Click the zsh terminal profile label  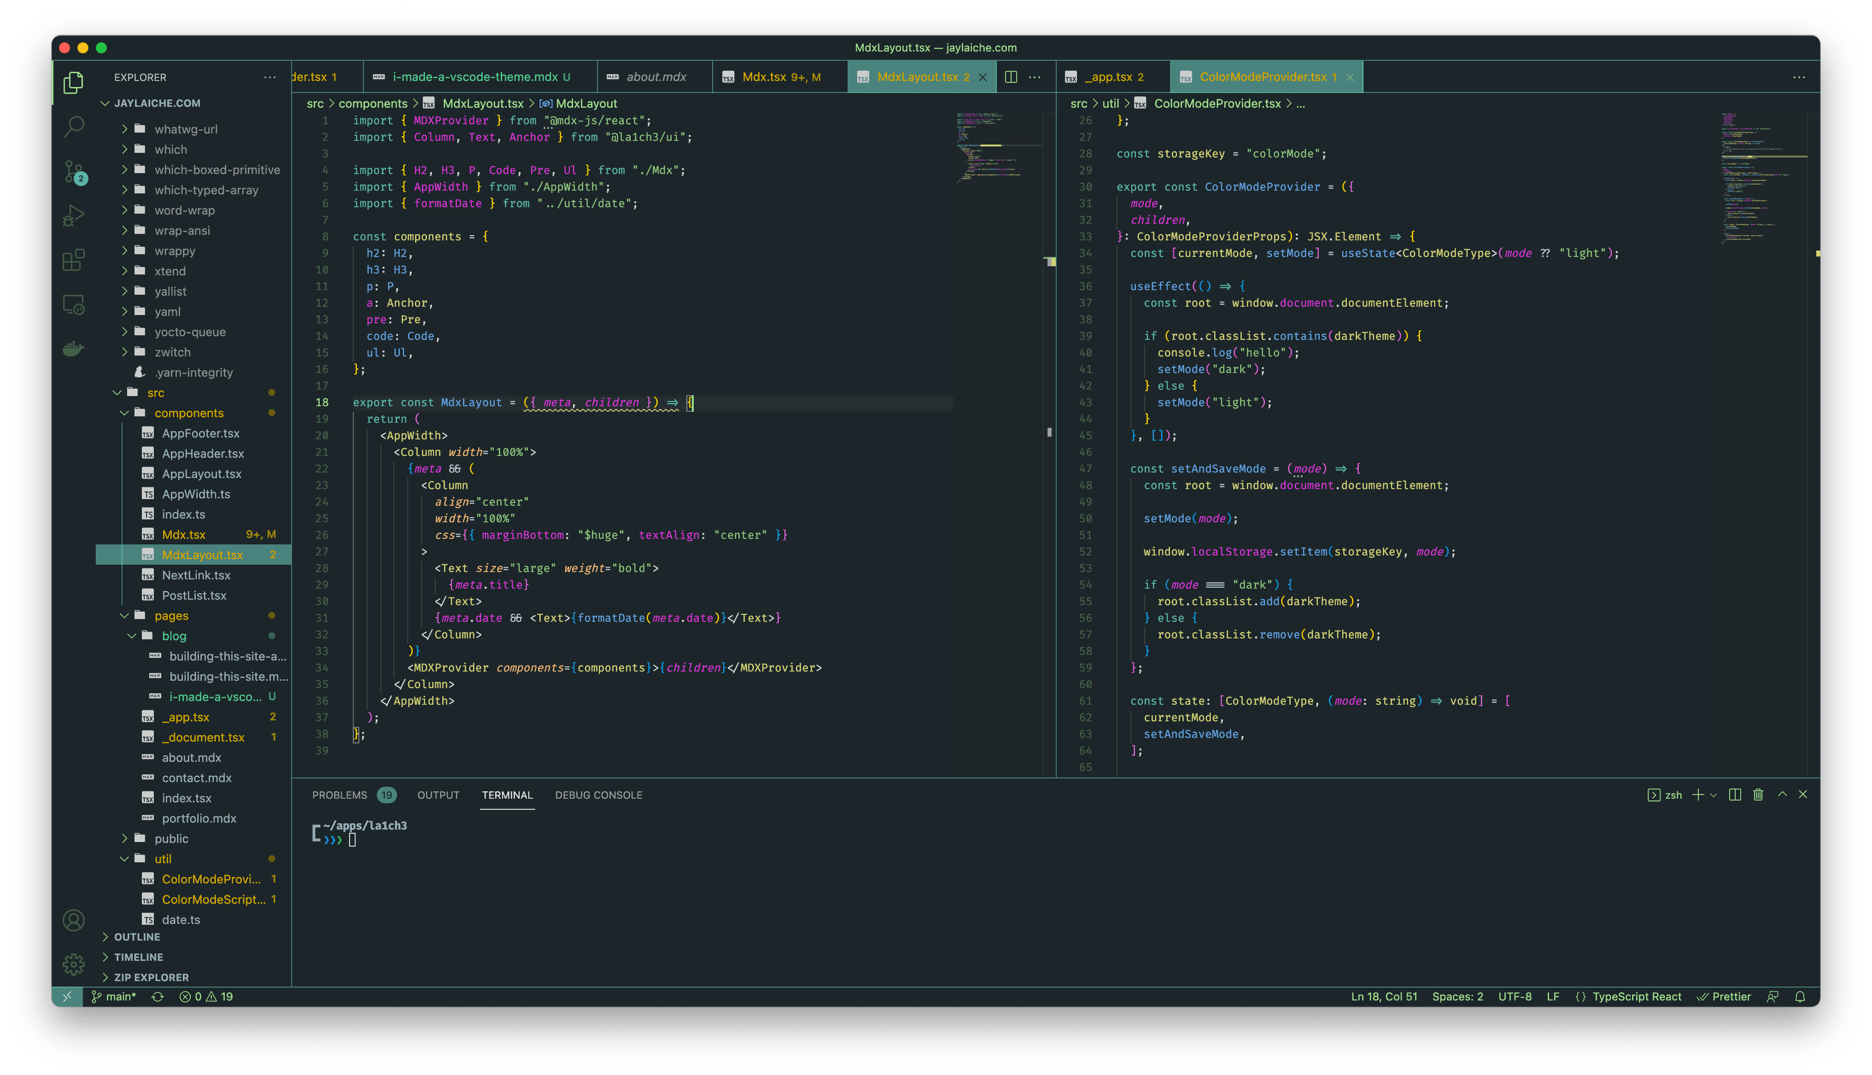(x=1665, y=795)
